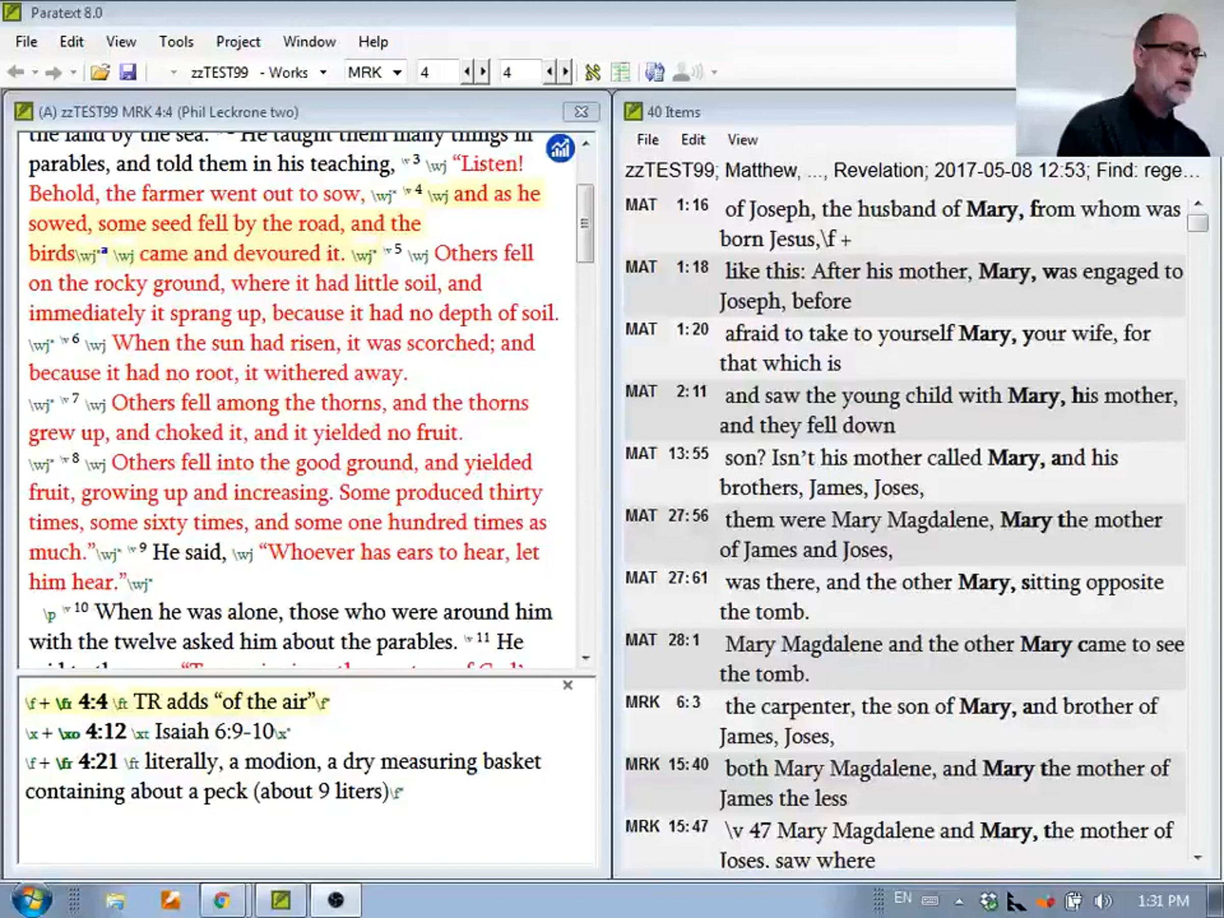The width and height of the screenshot is (1224, 918).
Task: Click the green table icon in toolbar
Action: (620, 72)
